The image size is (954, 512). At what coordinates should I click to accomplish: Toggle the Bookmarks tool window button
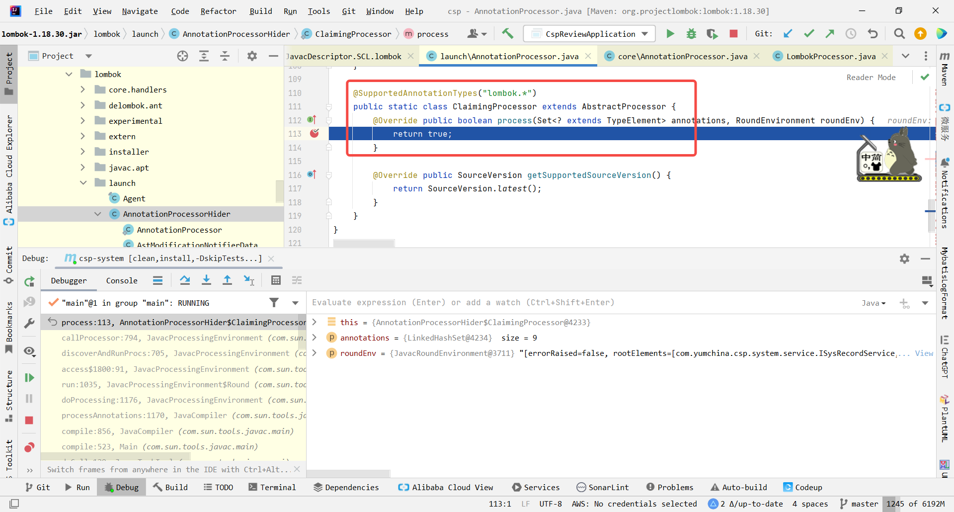[x=9, y=327]
